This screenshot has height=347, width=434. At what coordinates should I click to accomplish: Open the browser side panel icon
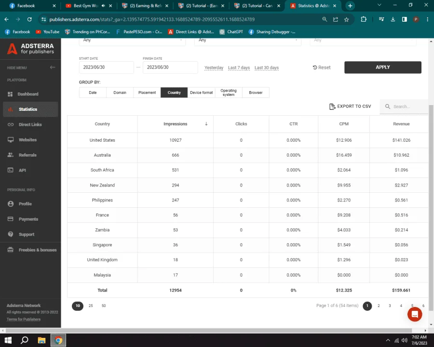(405, 19)
